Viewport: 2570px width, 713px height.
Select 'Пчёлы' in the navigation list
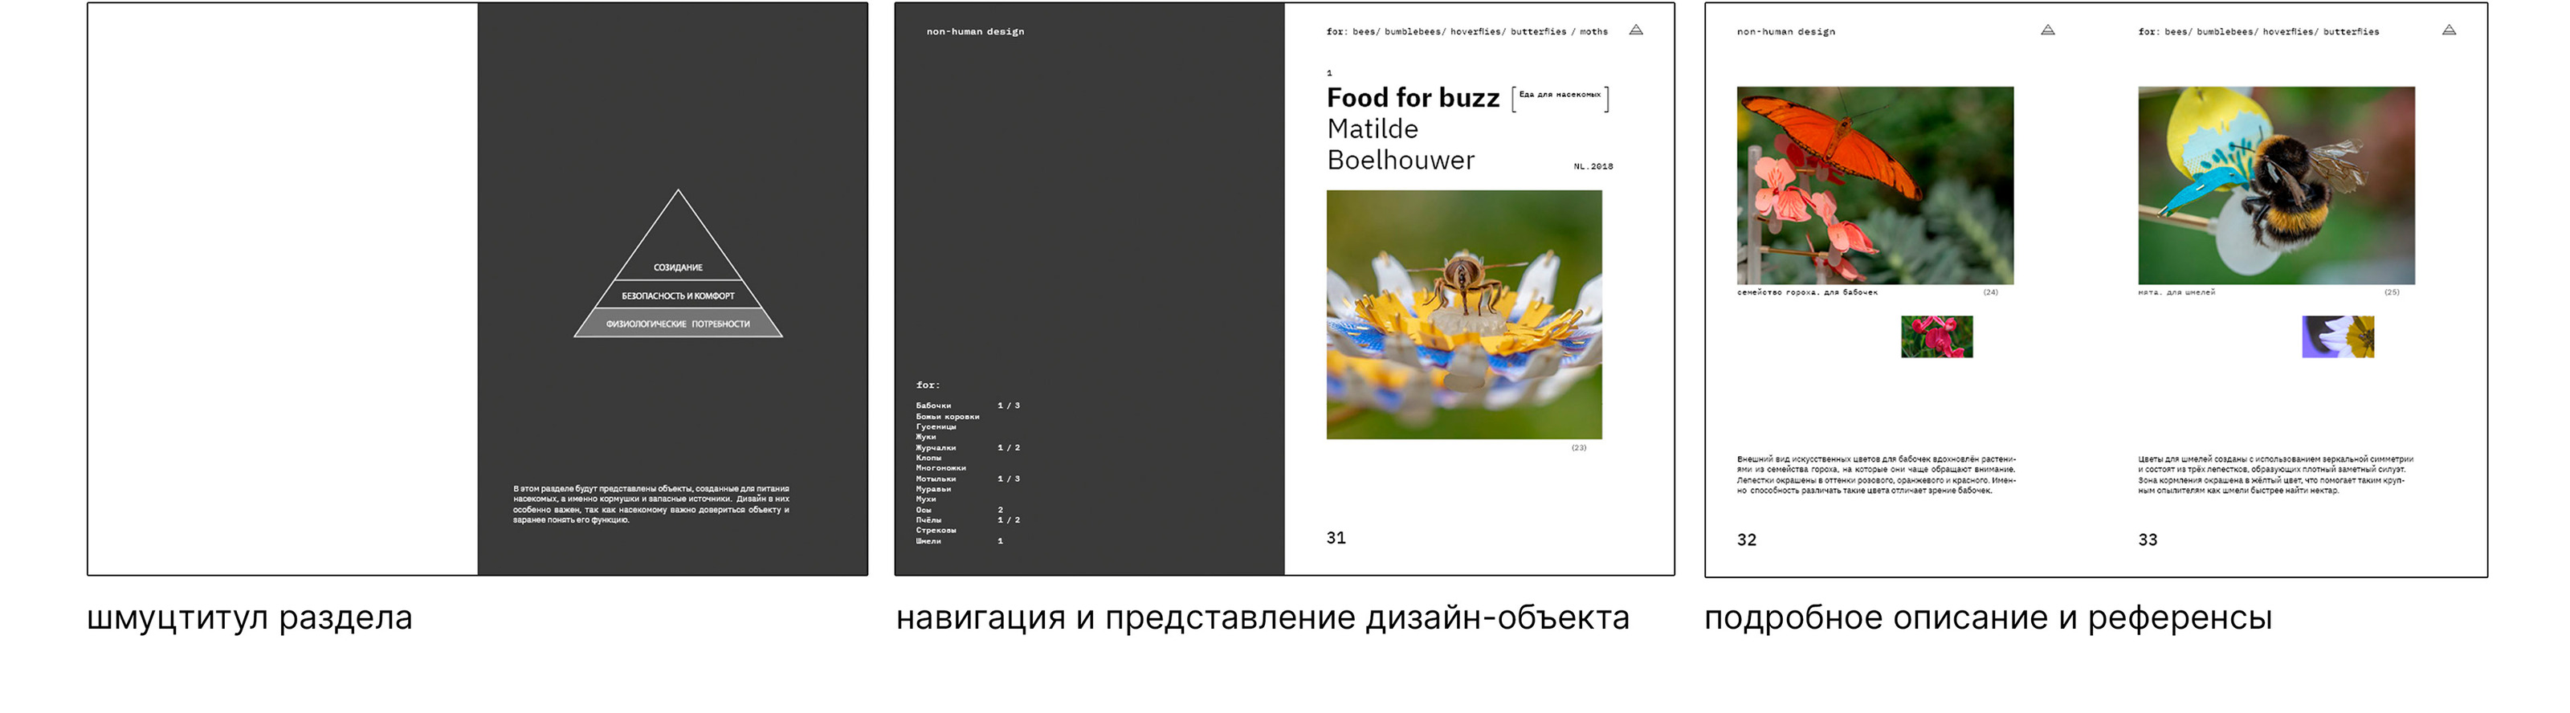tap(929, 520)
